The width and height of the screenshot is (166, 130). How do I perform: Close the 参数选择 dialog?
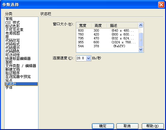click(x=161, y=5)
